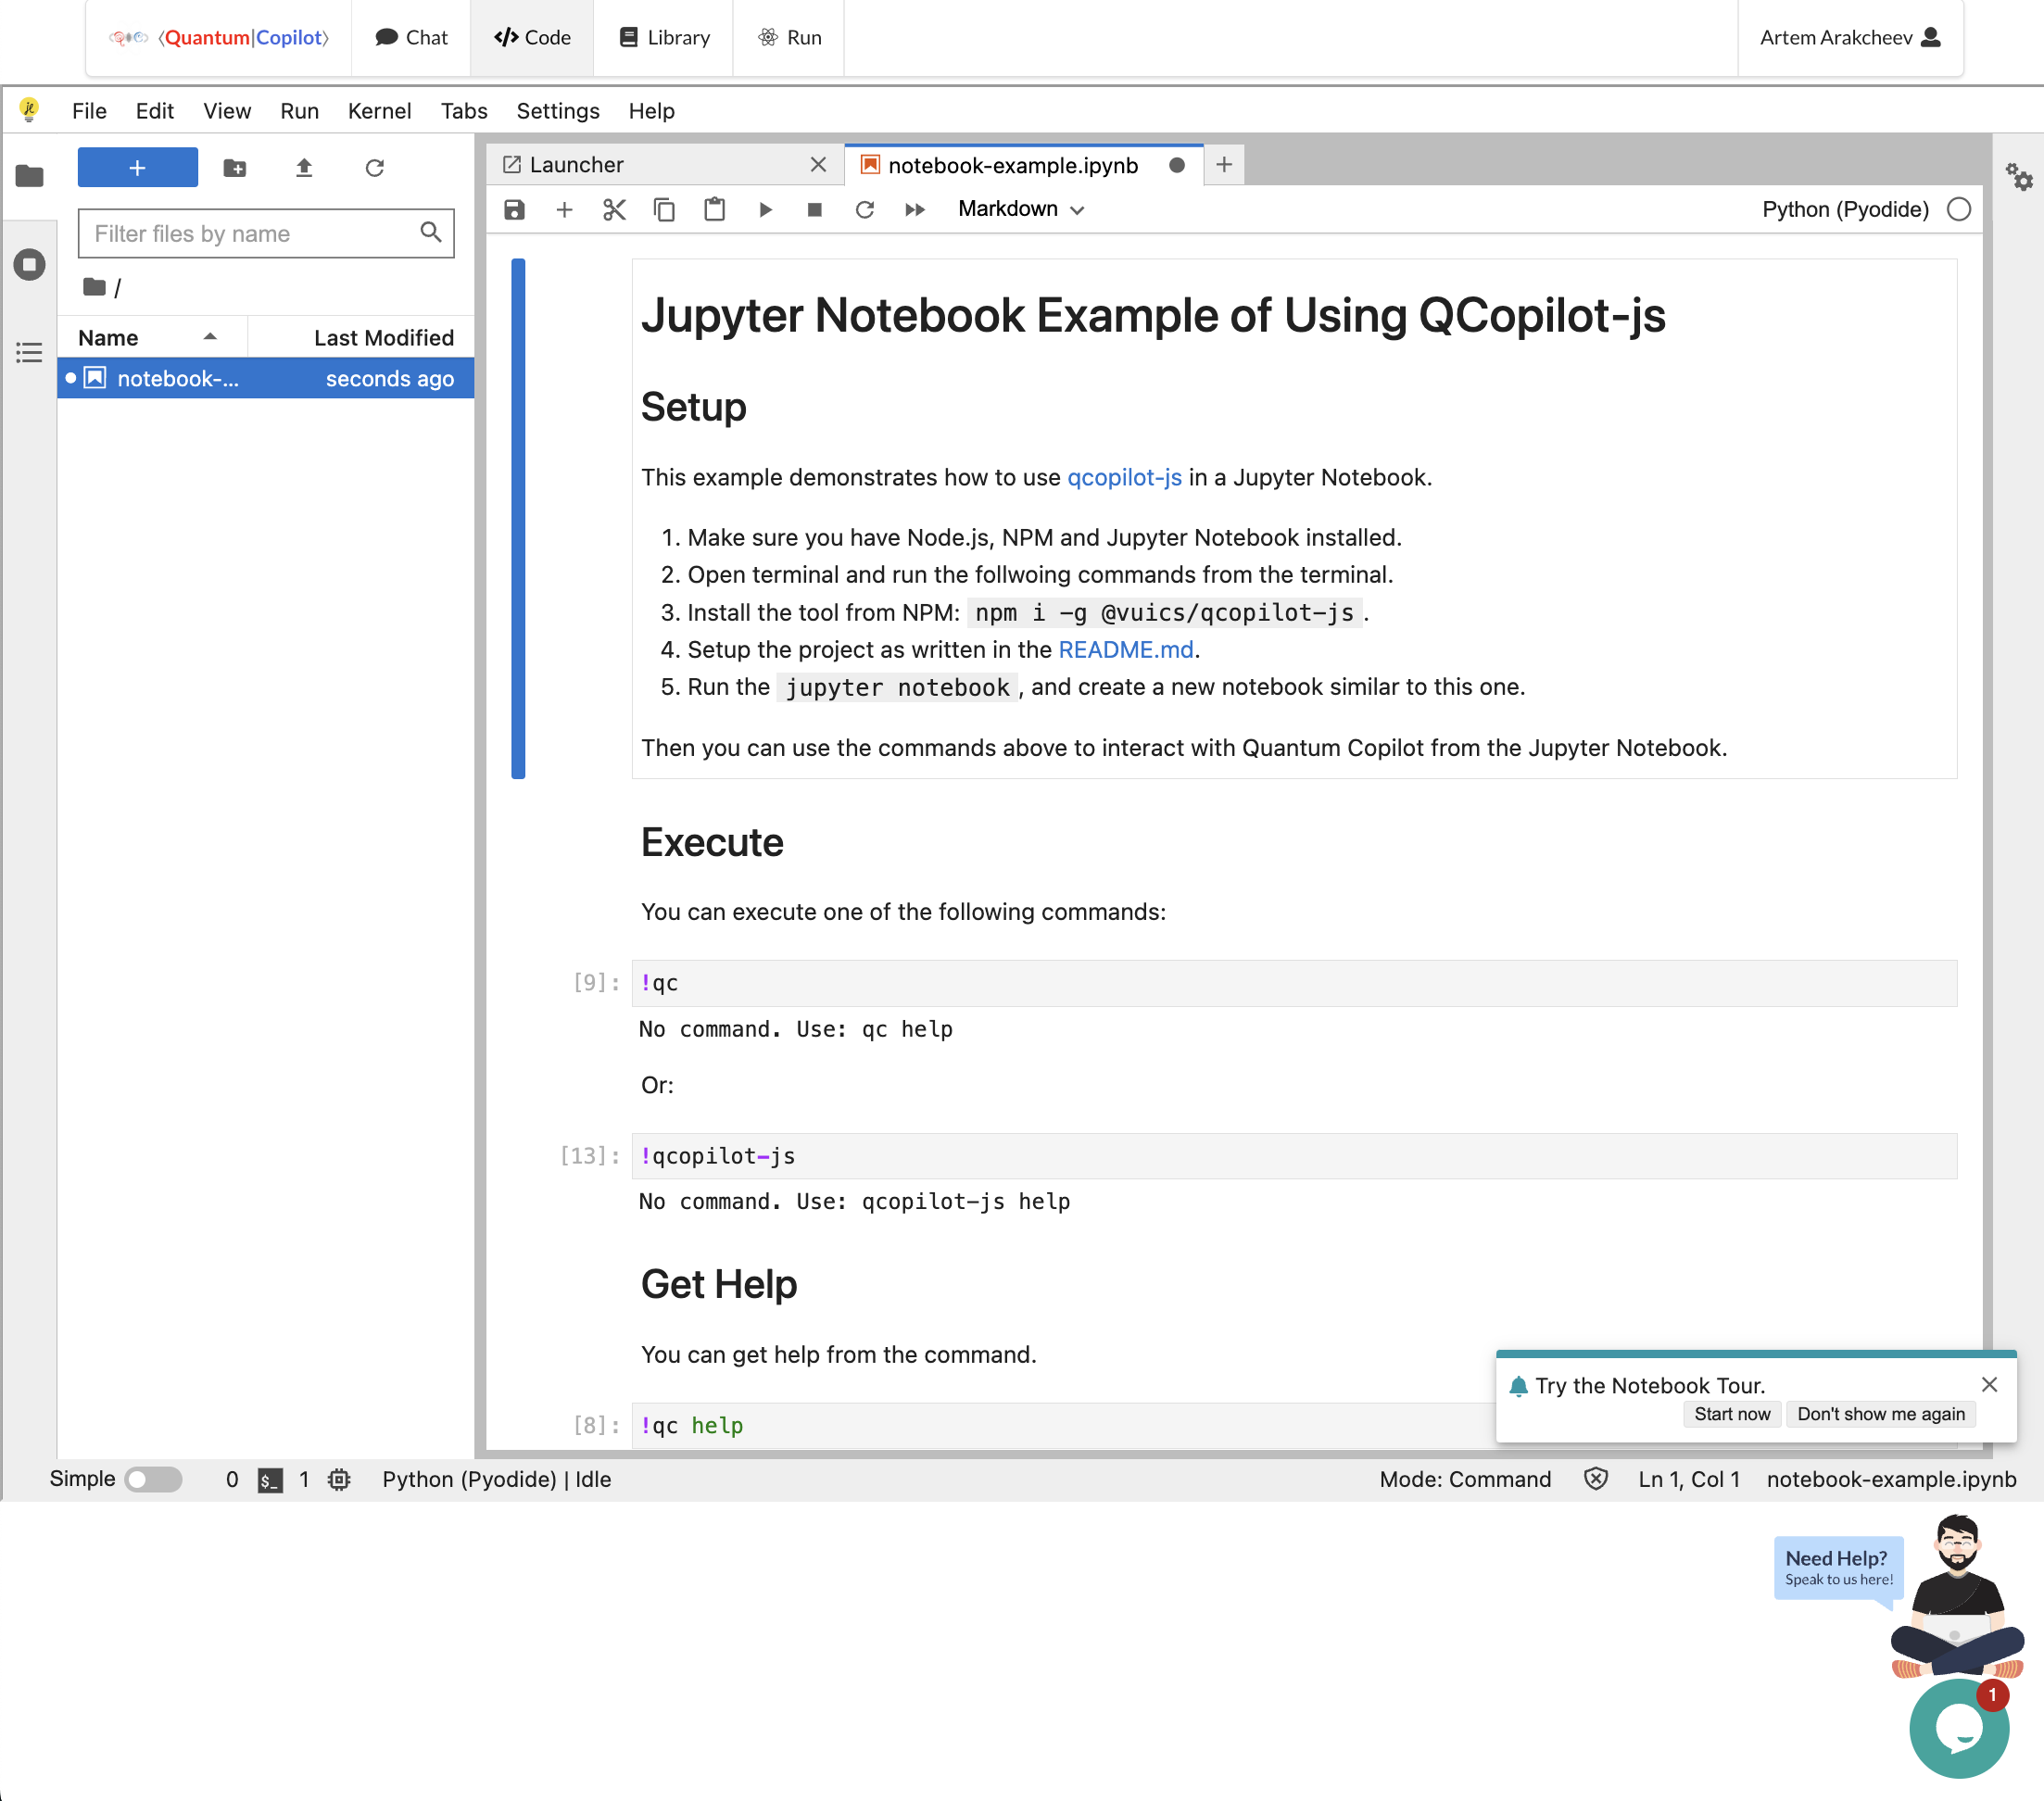Click the notebook trust shield icon
This screenshot has width=2044, height=1801.
(x=1596, y=1479)
